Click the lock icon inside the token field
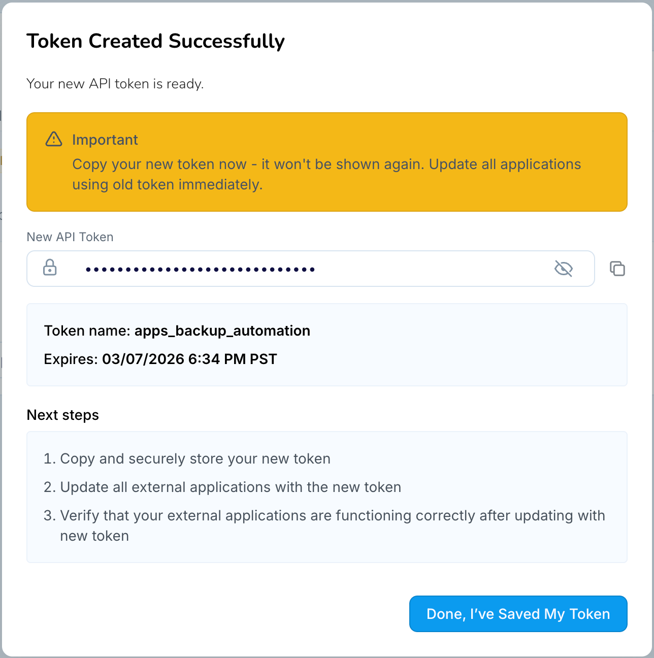The height and width of the screenshot is (658, 654). [50, 268]
